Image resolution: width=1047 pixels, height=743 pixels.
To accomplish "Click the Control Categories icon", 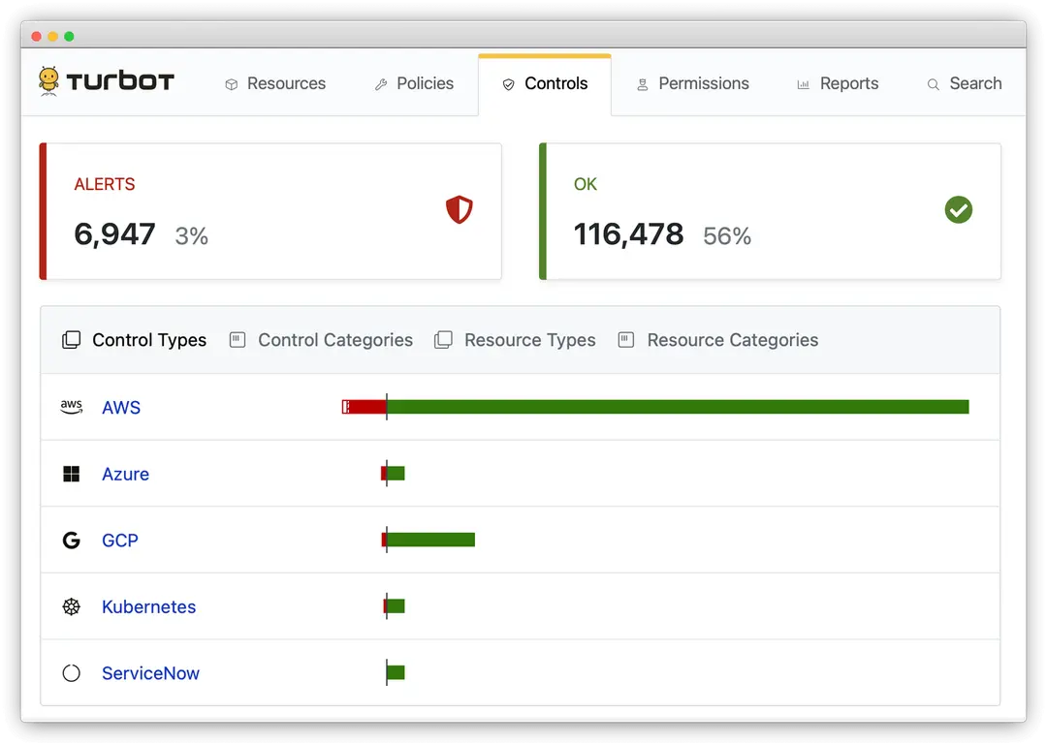I will pos(238,340).
